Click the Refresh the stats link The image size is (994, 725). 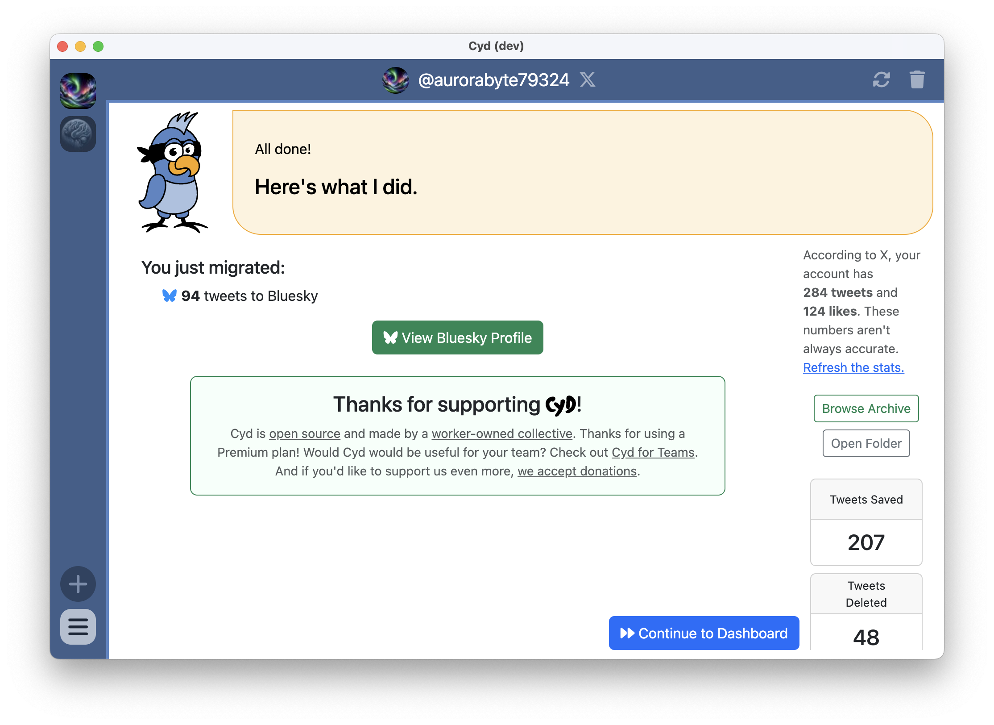pos(853,367)
